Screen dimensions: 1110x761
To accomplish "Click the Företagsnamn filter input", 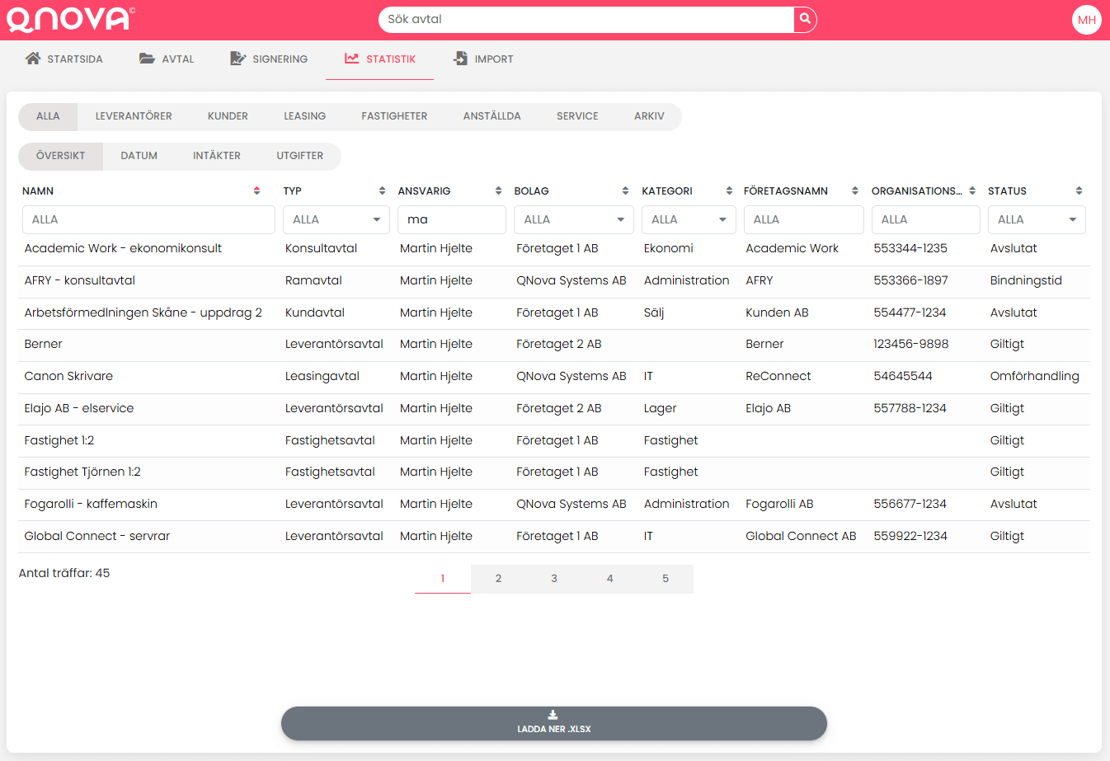I will coord(804,219).
